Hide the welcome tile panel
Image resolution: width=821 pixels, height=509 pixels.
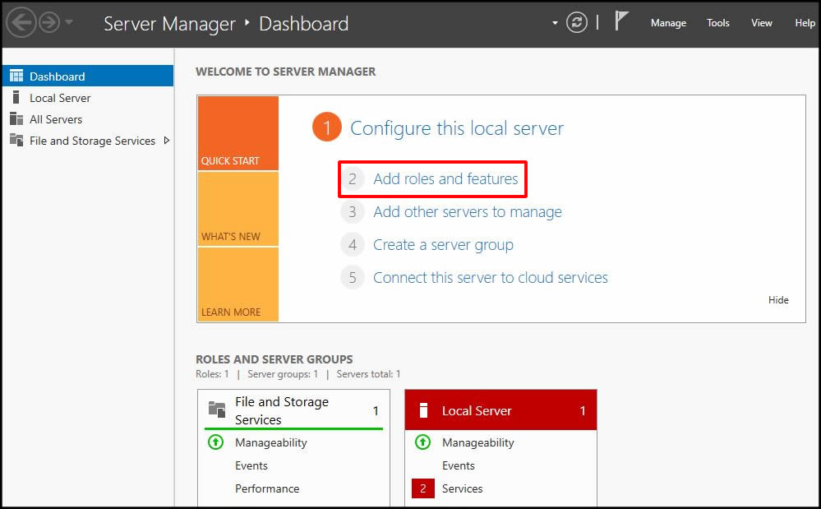pos(777,300)
